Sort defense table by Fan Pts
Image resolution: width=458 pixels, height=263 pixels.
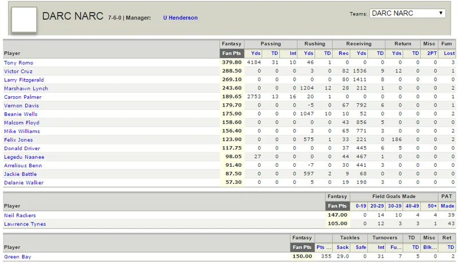point(302,247)
